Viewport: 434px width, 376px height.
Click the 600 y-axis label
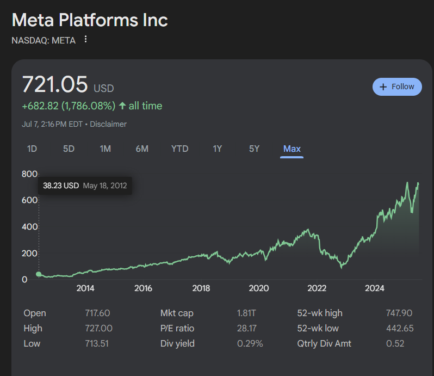pyautogui.click(x=29, y=200)
